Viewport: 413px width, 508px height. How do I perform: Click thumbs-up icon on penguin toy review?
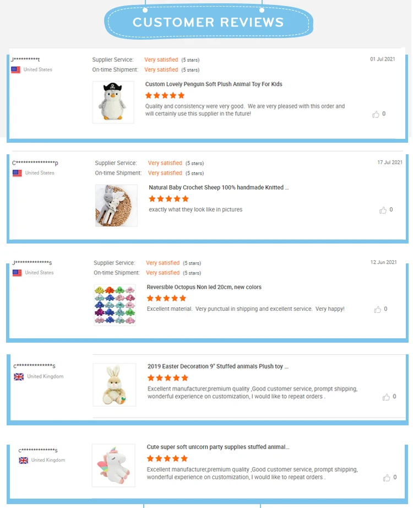point(376,114)
